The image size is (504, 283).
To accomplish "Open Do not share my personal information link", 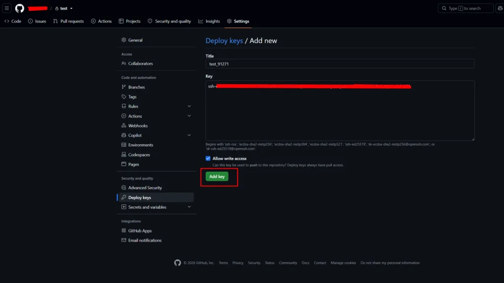I will (390, 263).
